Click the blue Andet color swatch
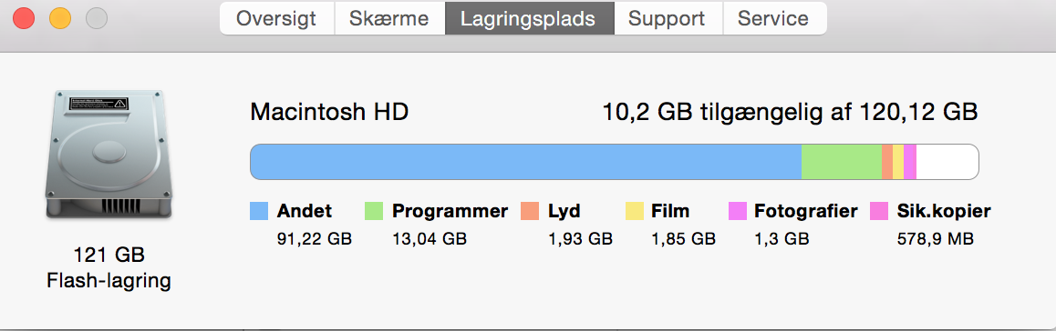 tap(259, 212)
